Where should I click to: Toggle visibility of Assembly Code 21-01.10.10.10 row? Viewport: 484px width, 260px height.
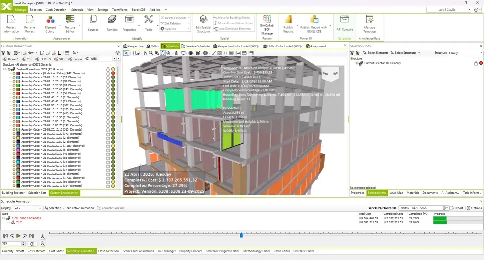point(113,77)
